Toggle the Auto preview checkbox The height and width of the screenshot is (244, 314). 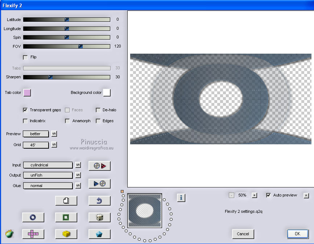tap(269, 195)
